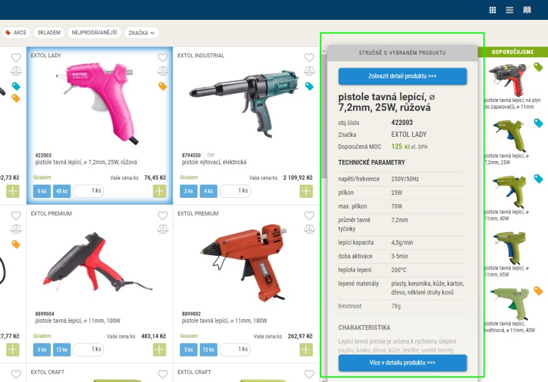Click the orange tag on the AKCE chip
The height and width of the screenshot is (382, 548).
[8, 32]
